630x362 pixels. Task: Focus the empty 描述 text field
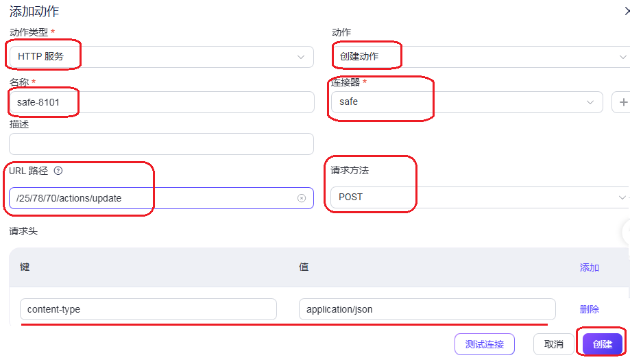click(161, 144)
